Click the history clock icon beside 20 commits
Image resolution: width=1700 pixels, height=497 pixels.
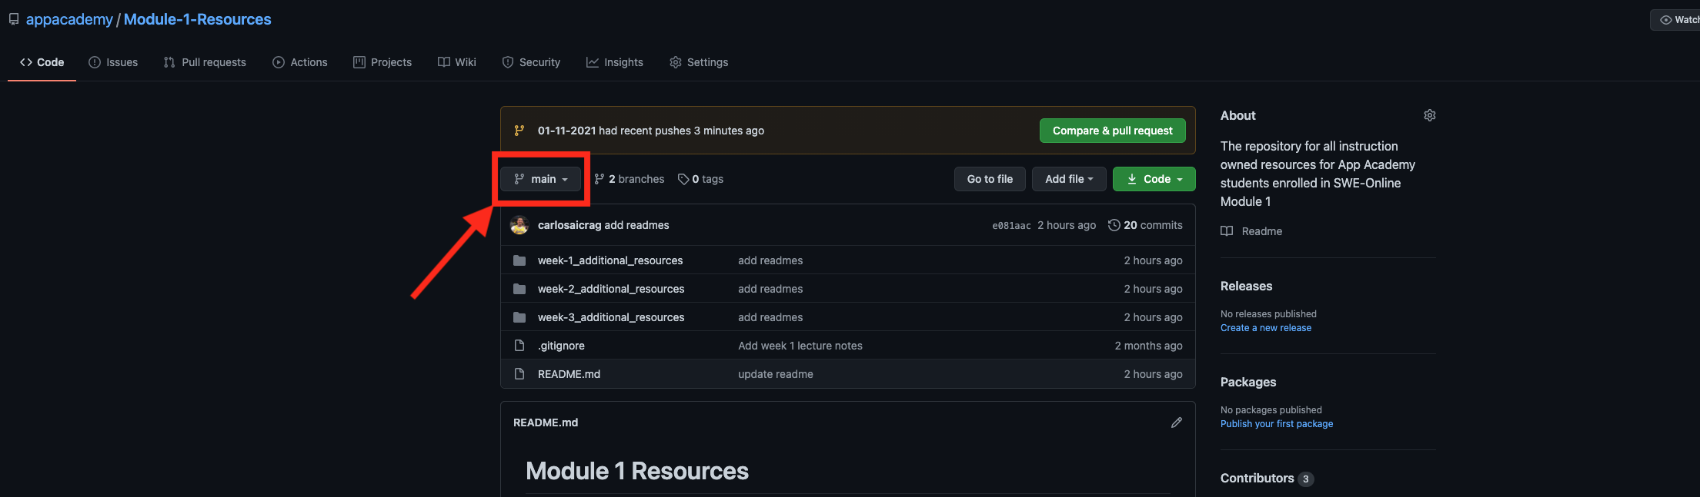[x=1114, y=225]
